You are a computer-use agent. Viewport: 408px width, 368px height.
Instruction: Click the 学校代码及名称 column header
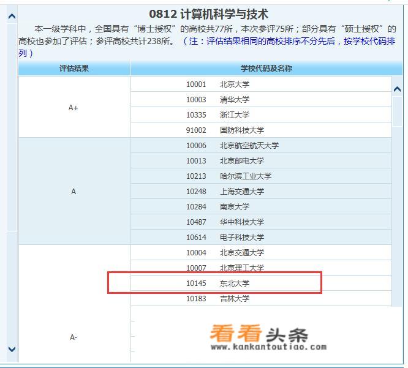[266, 69]
